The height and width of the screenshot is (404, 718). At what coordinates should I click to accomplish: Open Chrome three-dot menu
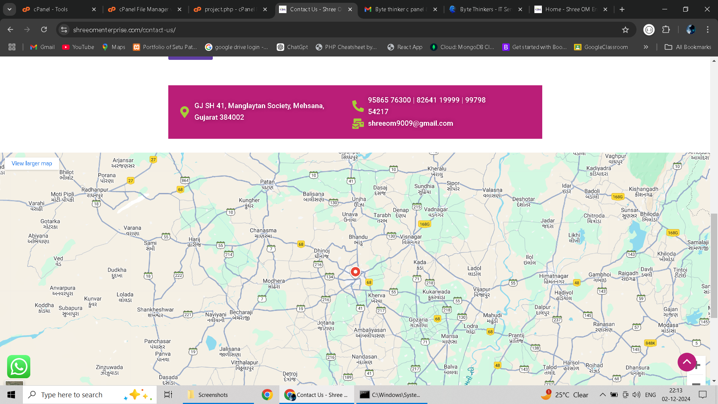(708, 30)
